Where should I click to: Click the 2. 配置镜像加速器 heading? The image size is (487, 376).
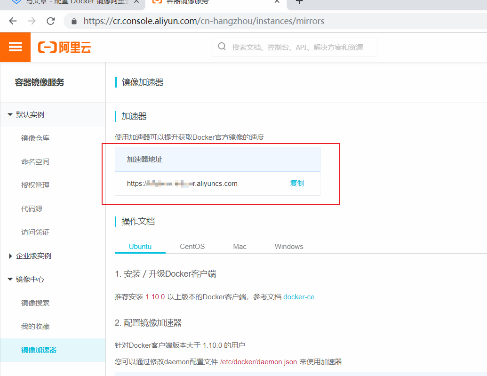[148, 323]
